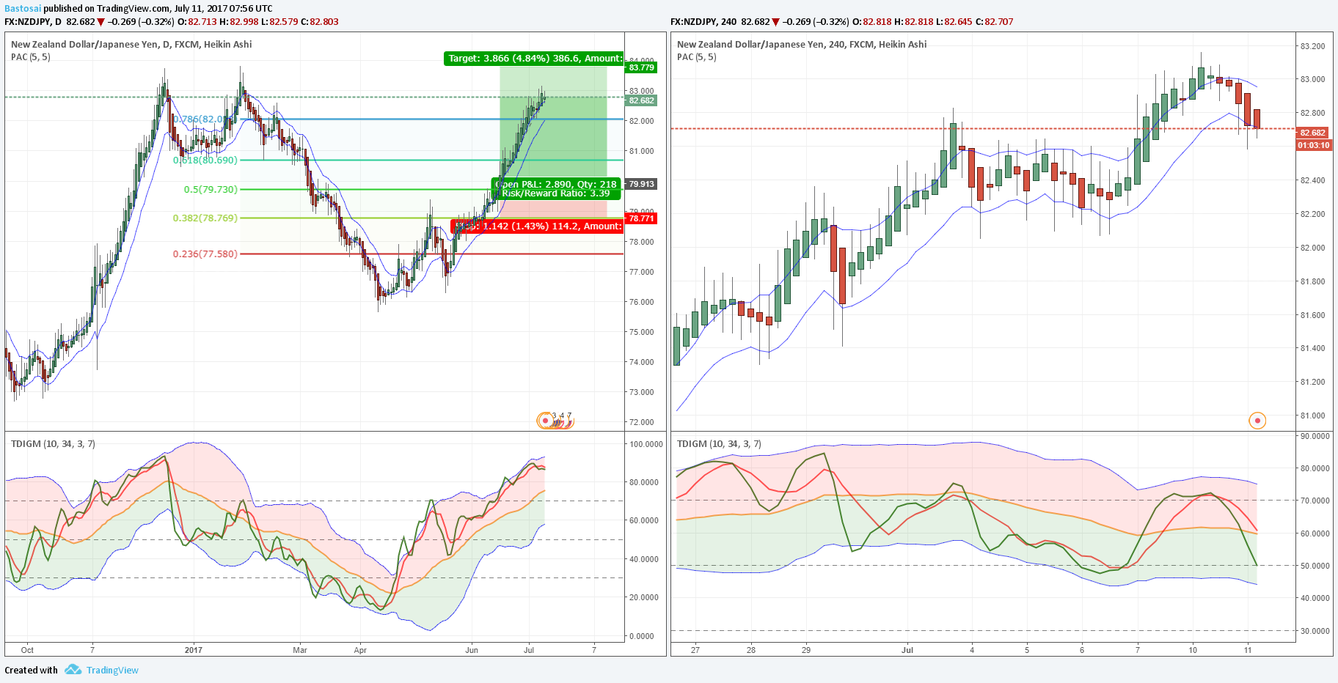Viewport: 1338px width, 683px height.
Task: Click the red down-arrow in the 240 chart header
Action: (775, 22)
